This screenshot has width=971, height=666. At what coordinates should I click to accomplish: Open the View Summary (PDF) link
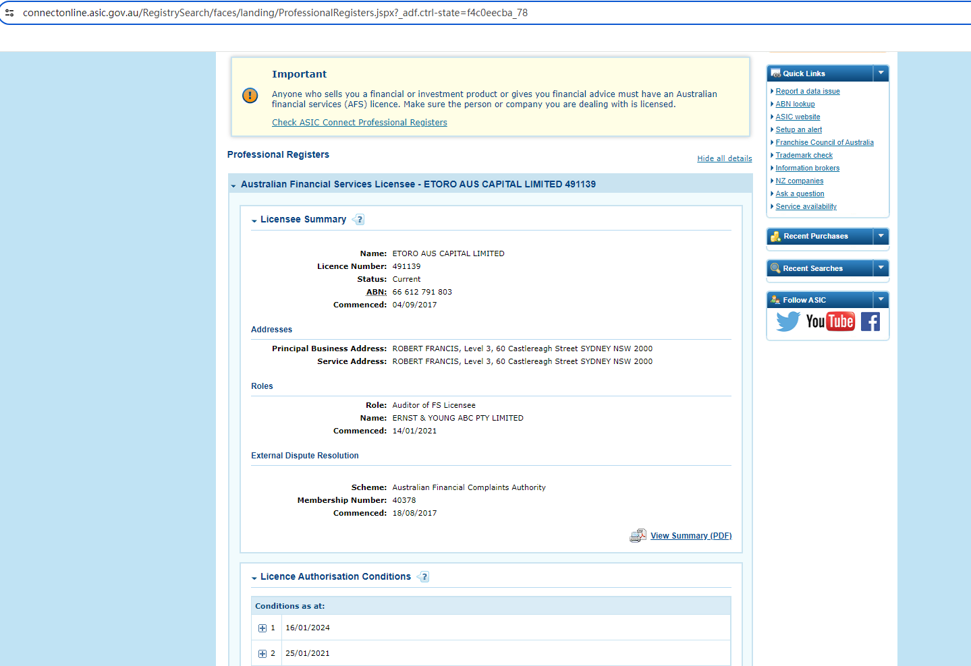[691, 536]
